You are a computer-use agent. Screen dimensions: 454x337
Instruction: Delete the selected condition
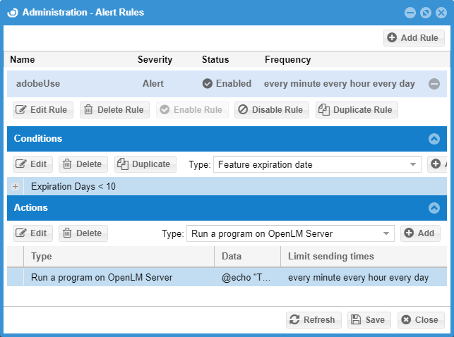(83, 164)
